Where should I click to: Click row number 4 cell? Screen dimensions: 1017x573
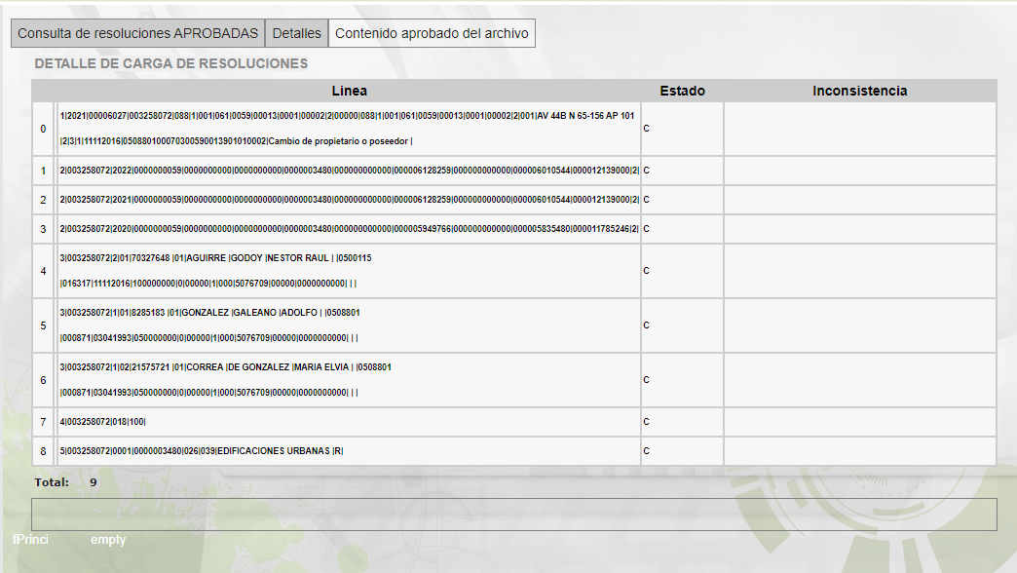44,271
